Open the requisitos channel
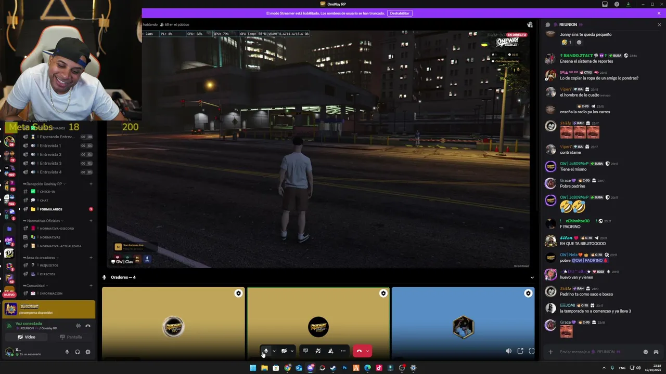 click(x=58, y=265)
